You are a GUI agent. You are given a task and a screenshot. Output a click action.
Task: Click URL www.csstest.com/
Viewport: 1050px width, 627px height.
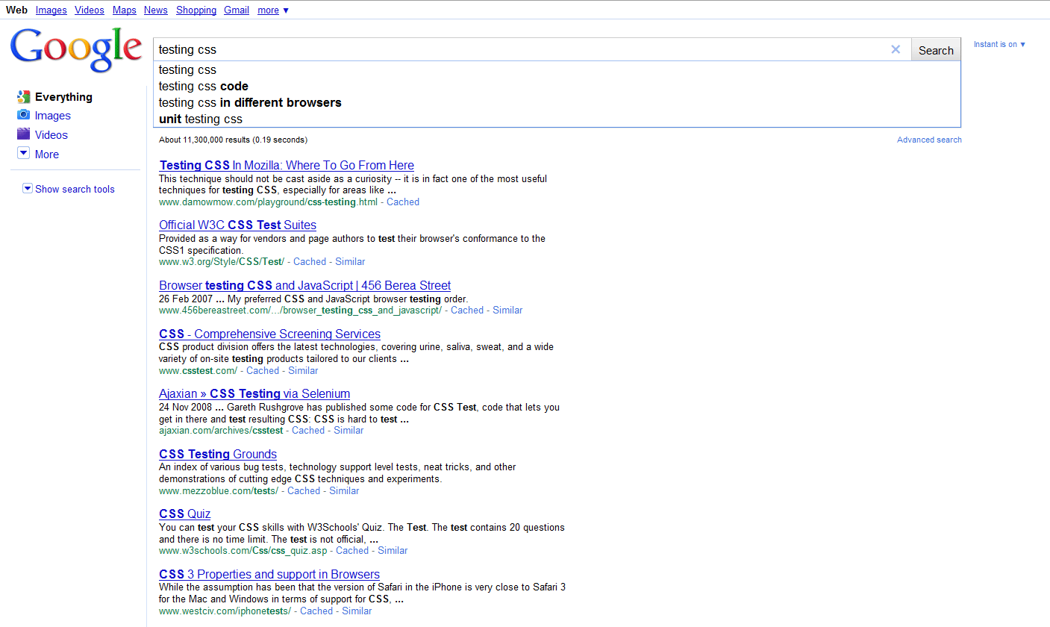[x=199, y=371]
